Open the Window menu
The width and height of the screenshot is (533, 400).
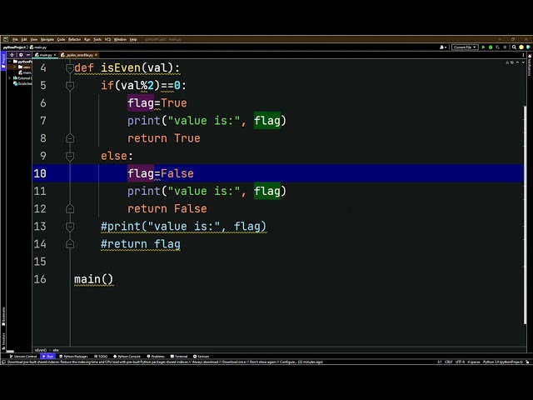pos(120,39)
